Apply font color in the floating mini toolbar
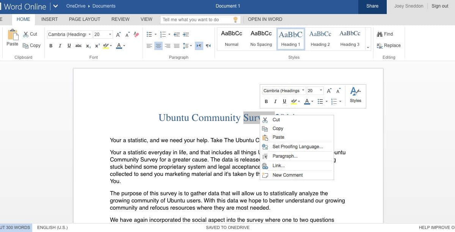Image resolution: width=455 pixels, height=232 pixels. pyautogui.click(x=307, y=102)
